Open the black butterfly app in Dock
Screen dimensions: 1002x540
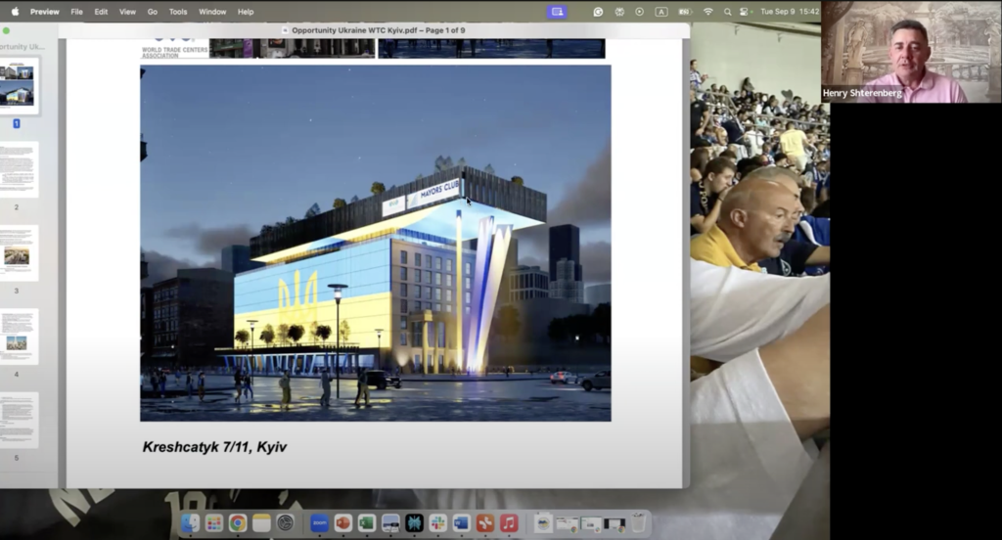tap(414, 523)
